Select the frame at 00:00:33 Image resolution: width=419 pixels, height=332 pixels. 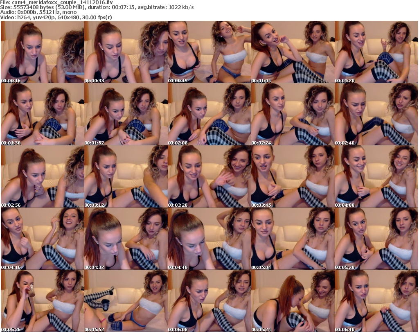click(126, 52)
